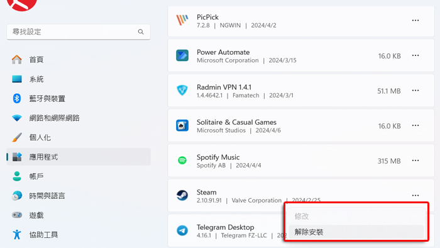
Task: Click the Power Automate app name
Action: [223, 52]
